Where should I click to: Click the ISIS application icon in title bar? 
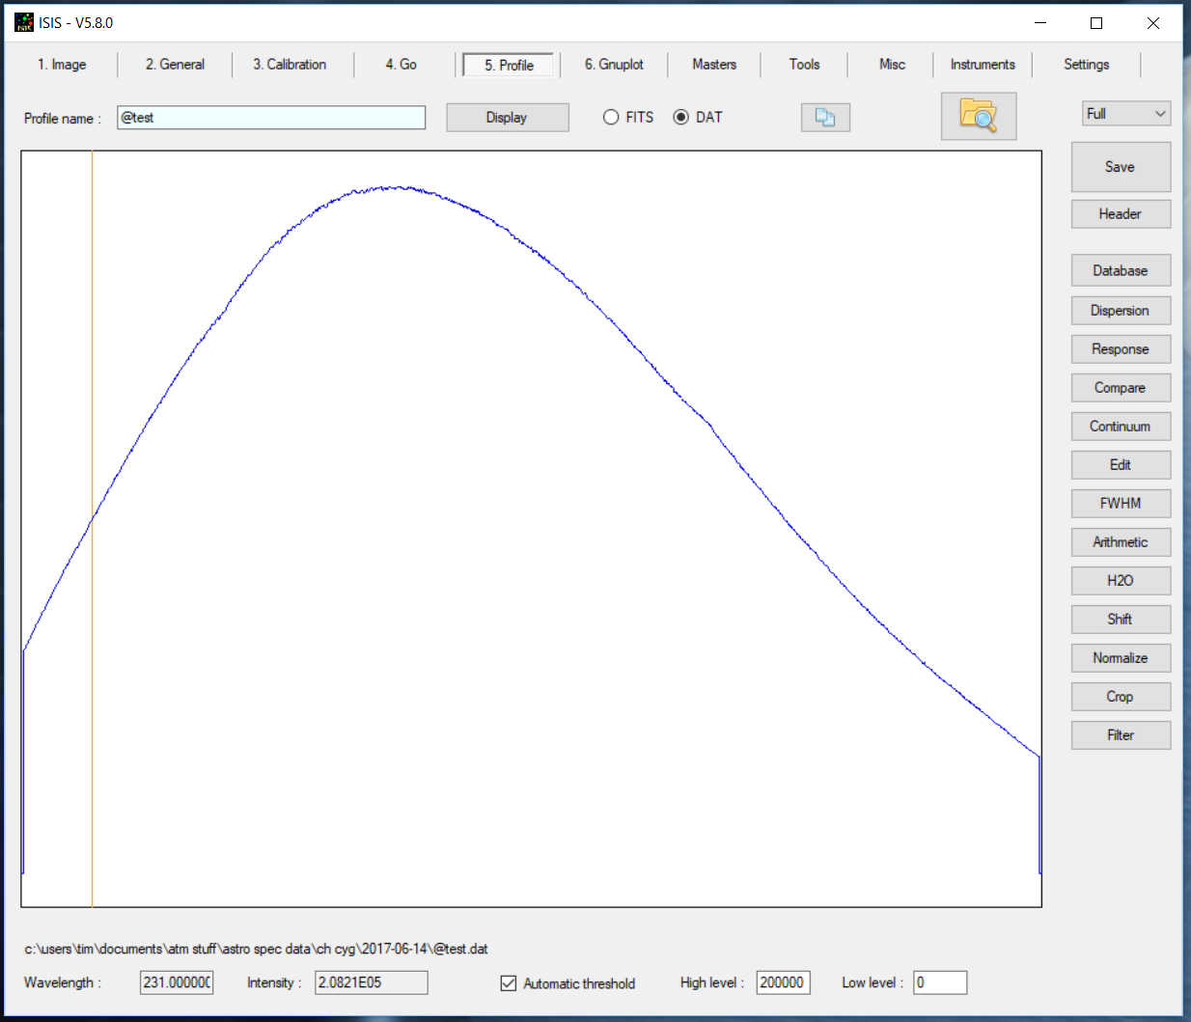(x=23, y=22)
